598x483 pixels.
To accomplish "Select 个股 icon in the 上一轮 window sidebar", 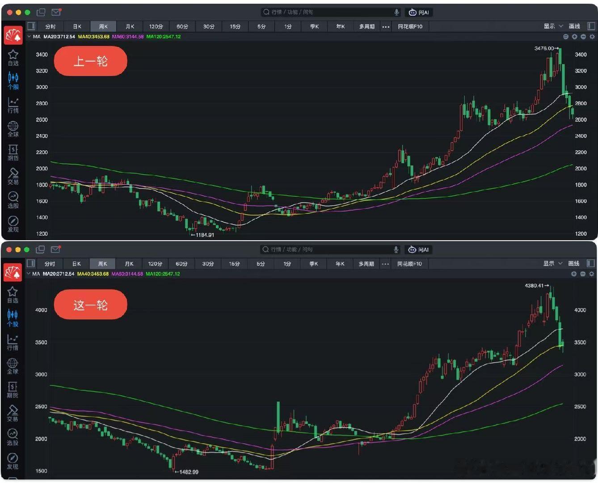I will point(13,81).
